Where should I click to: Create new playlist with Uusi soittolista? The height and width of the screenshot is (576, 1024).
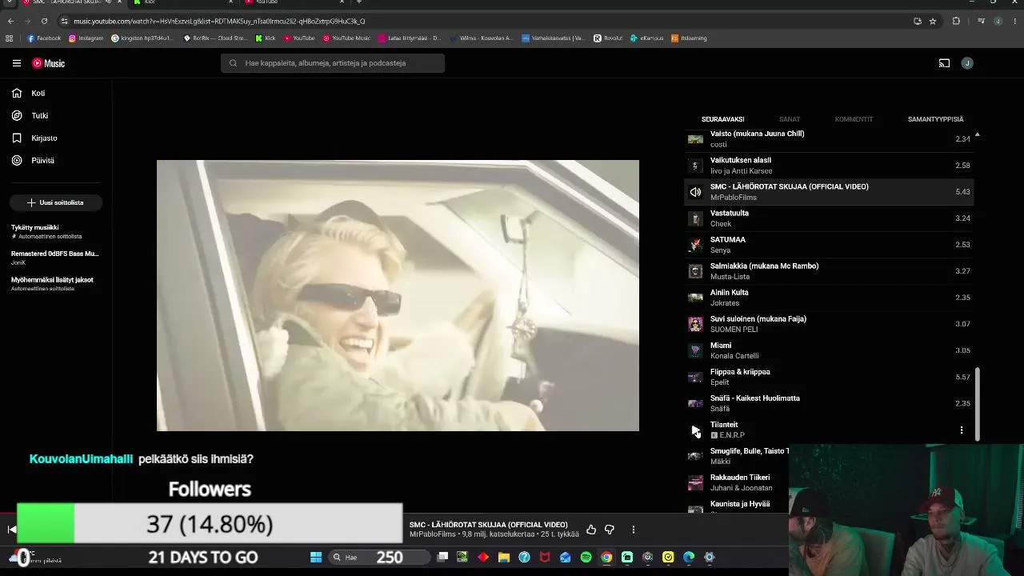click(x=56, y=202)
